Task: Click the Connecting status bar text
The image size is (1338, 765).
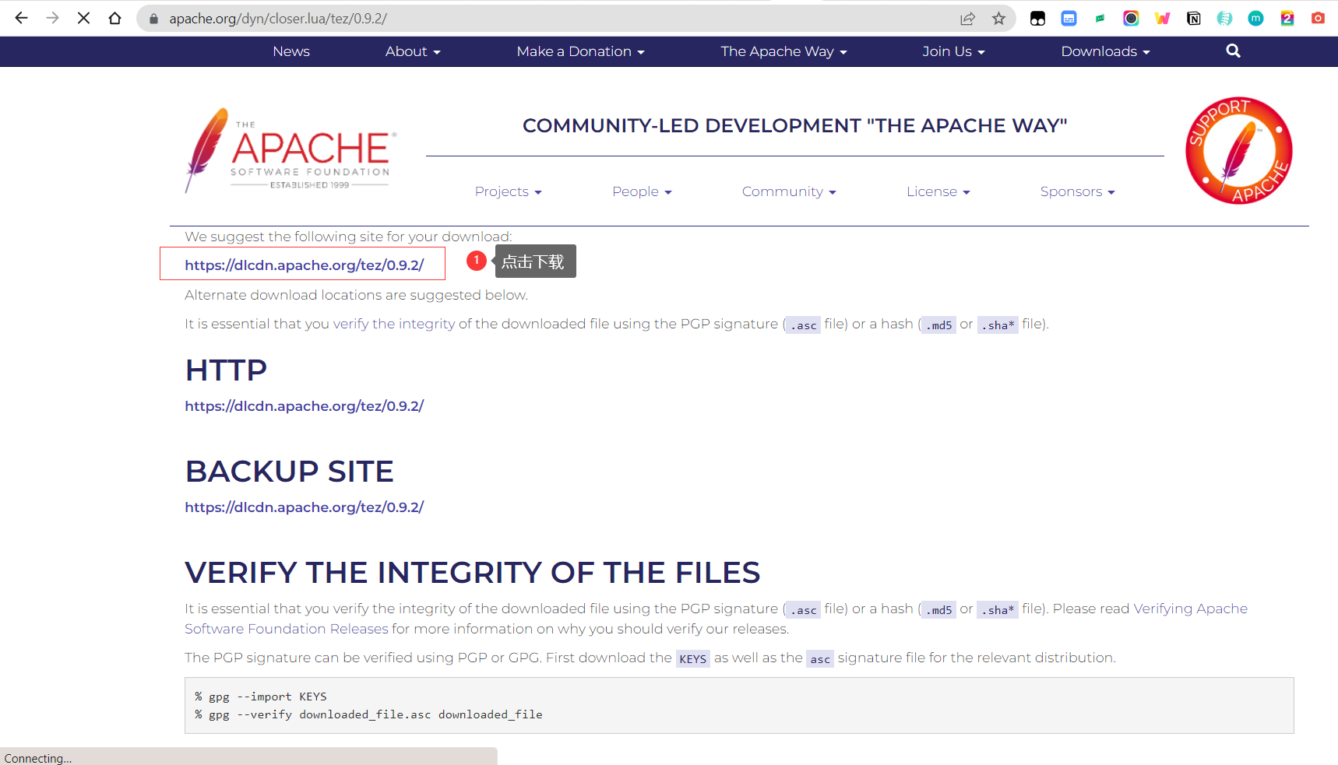Action: pos(37,758)
